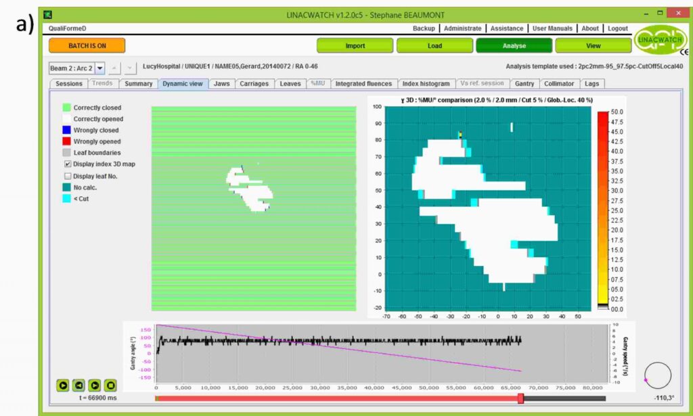Step forward one frame in playback
693x416 pixels.
point(95,386)
